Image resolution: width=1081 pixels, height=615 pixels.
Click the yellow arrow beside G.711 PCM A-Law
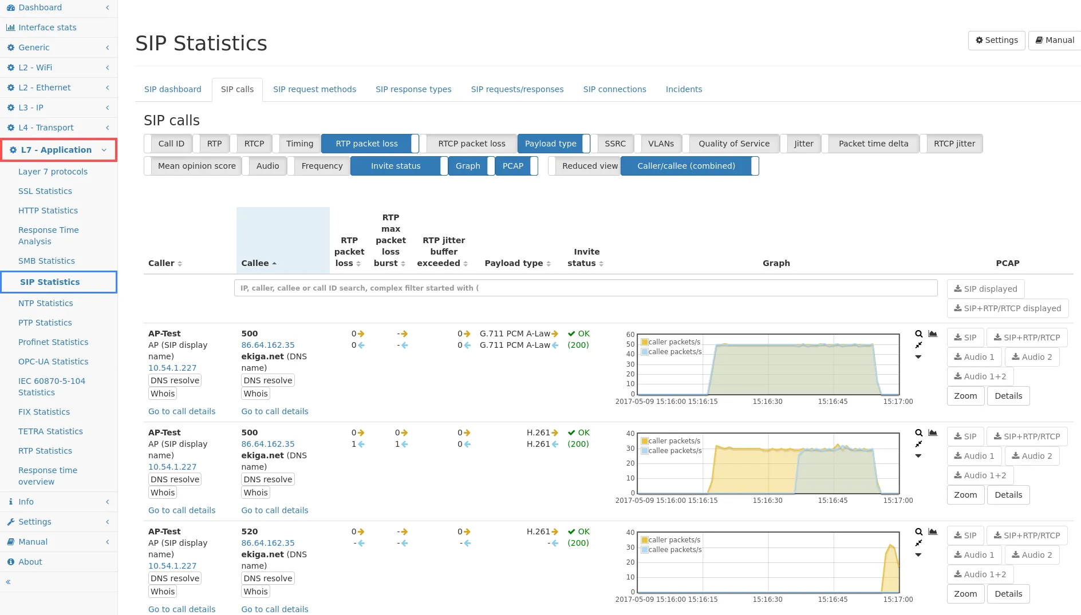555,334
